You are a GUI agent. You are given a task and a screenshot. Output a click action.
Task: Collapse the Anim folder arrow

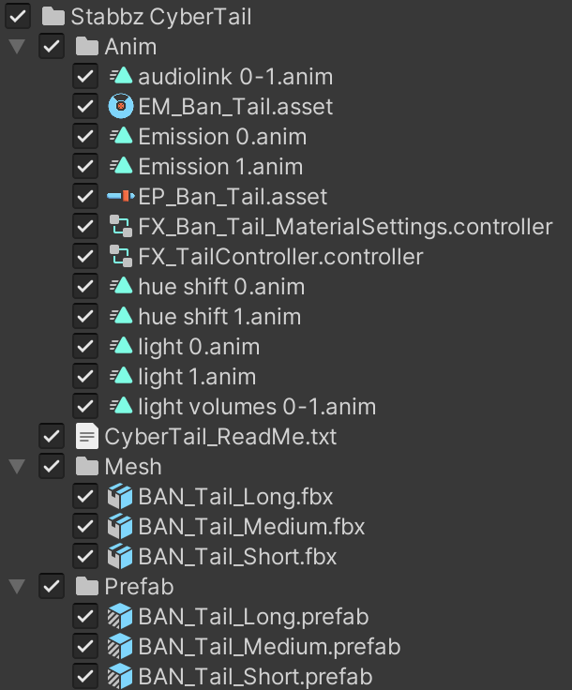tap(16, 47)
